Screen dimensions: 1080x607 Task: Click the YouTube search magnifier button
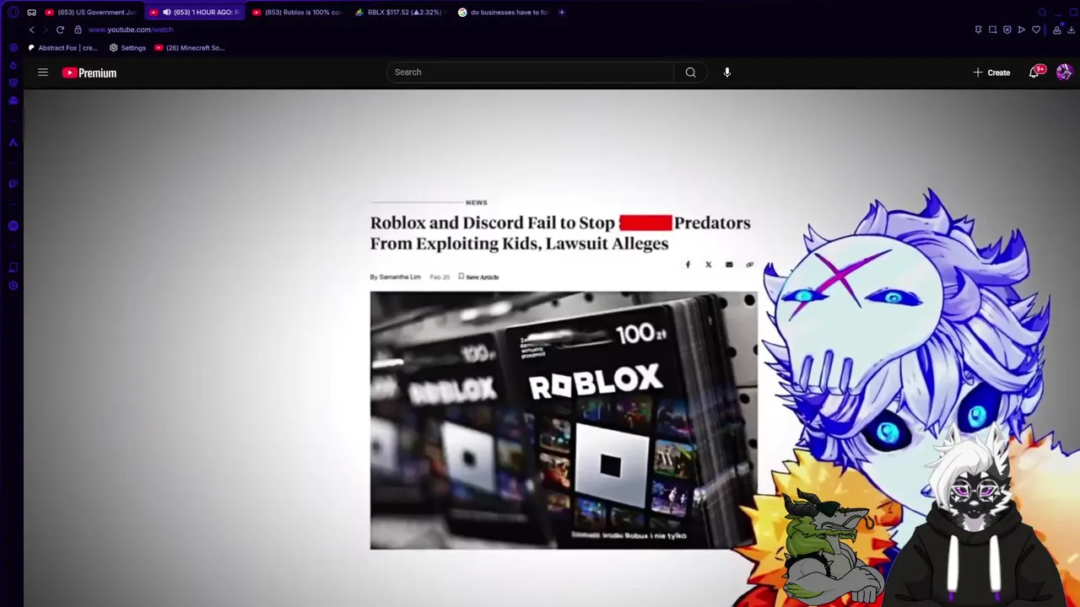(690, 73)
